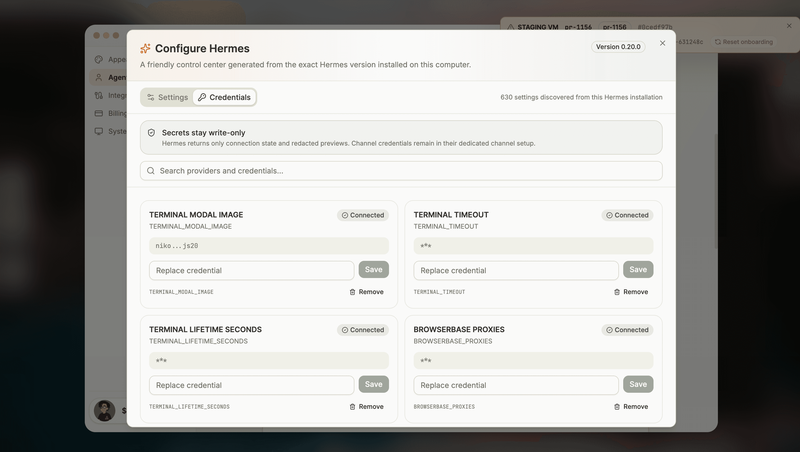Click trash icon for BROWSERBASE_PROXIES
The height and width of the screenshot is (452, 800).
coord(617,407)
